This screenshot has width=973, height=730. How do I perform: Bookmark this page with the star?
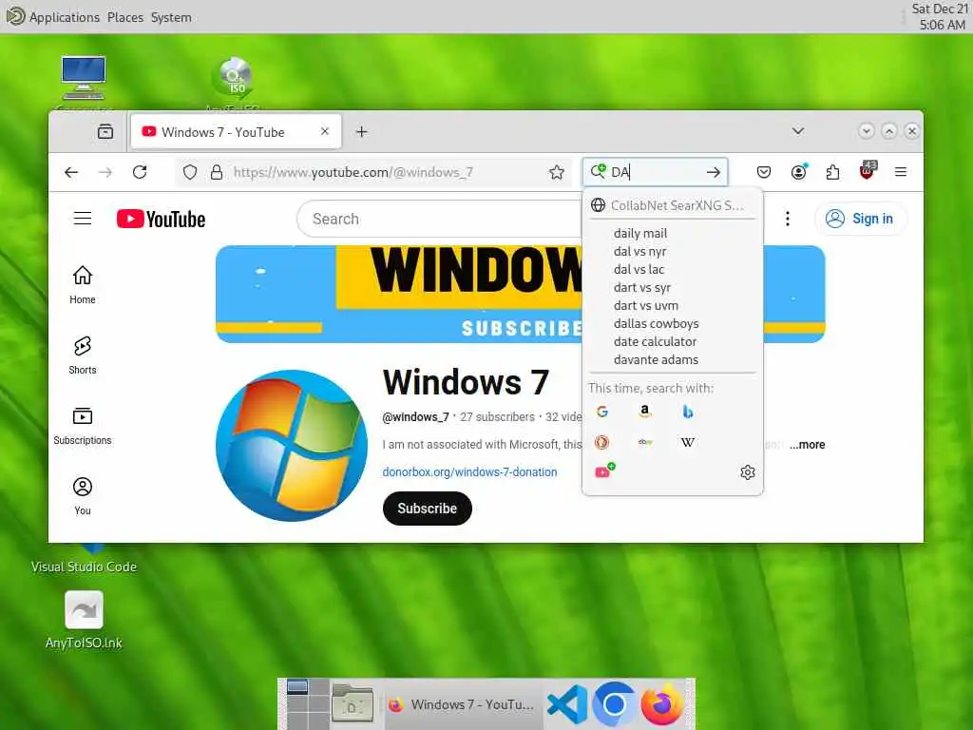557,172
